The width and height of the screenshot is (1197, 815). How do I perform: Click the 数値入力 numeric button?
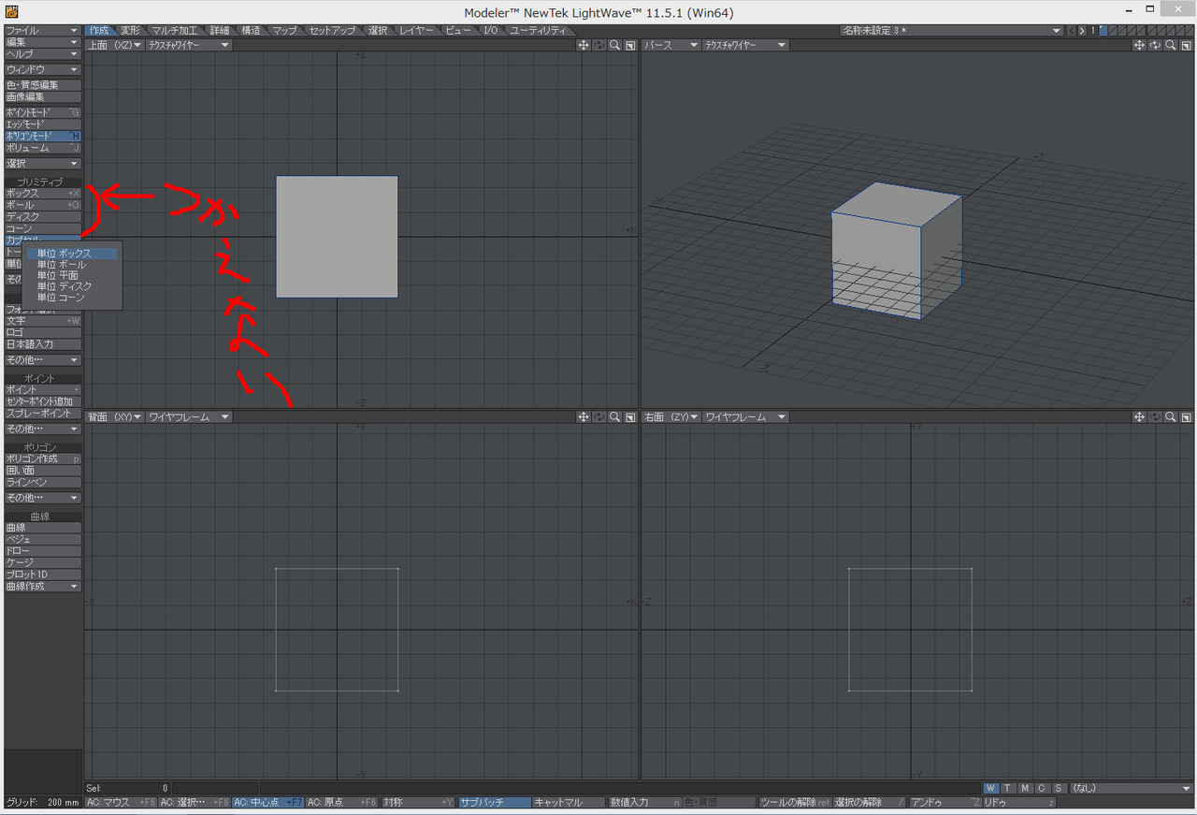coord(644,803)
